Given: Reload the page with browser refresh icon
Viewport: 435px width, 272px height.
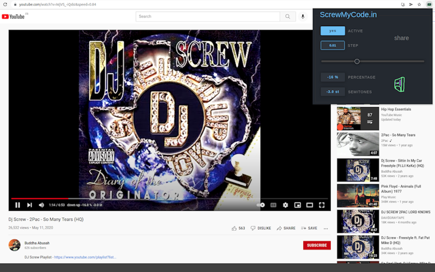Looking at the screenshot, I should point(5,4).
